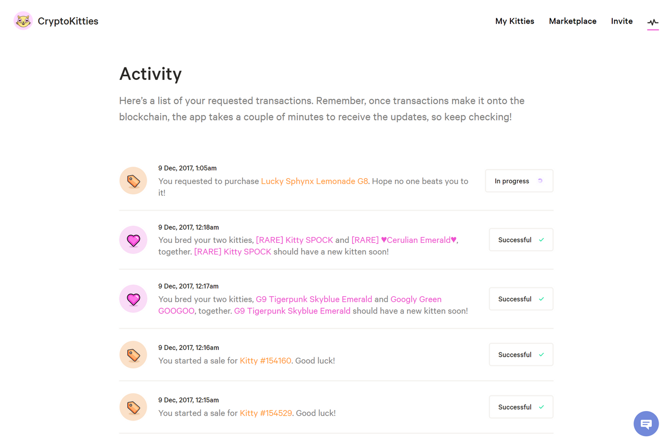Viewport: 668px width, 444px height.
Task: Open the [RARE] ♥Cerulian Emerald♥ kitty link
Action: (x=404, y=240)
